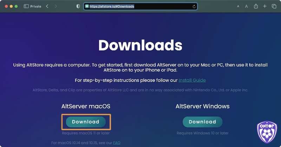The height and width of the screenshot is (147, 281).
Task: Download AltServer for Windows
Action: click(203, 122)
